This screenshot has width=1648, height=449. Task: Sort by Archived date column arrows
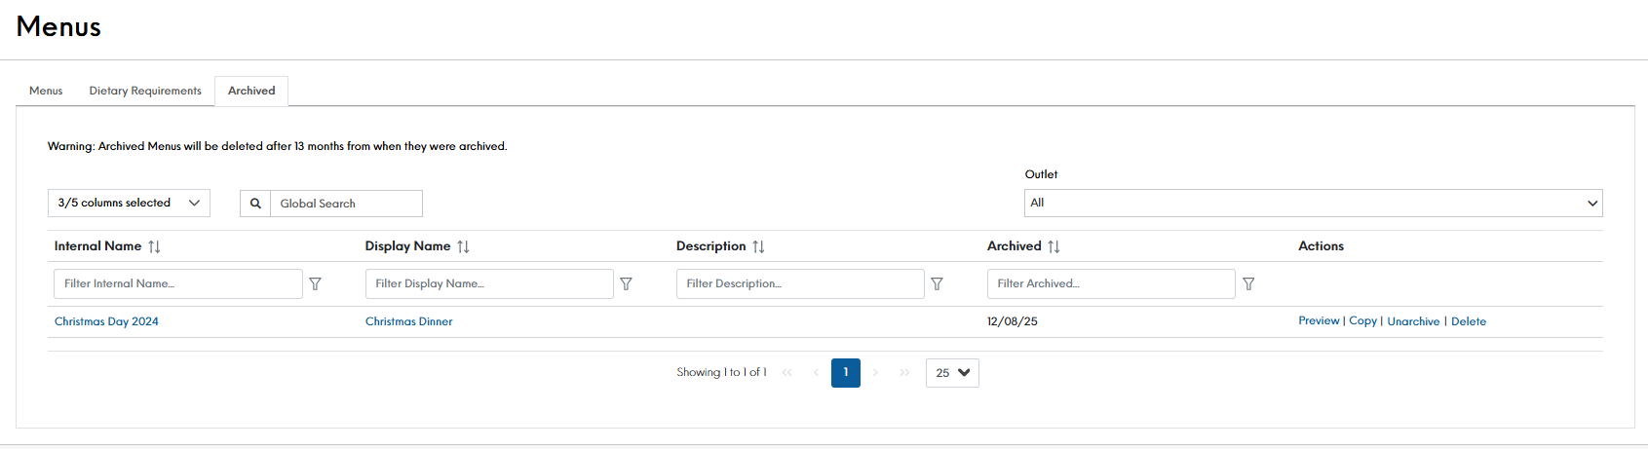(1054, 246)
